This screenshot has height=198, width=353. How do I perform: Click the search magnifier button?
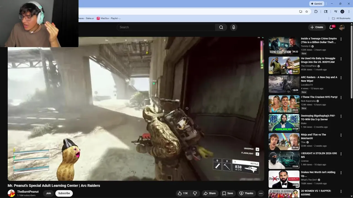pos(221,27)
